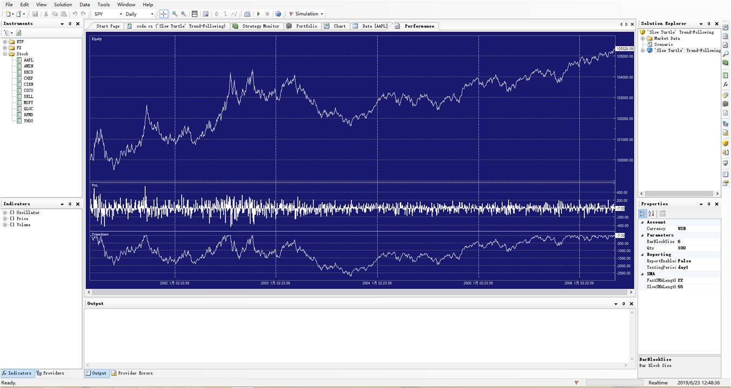Open the Simulation mode dropdown
731x388 pixels.
click(322, 14)
